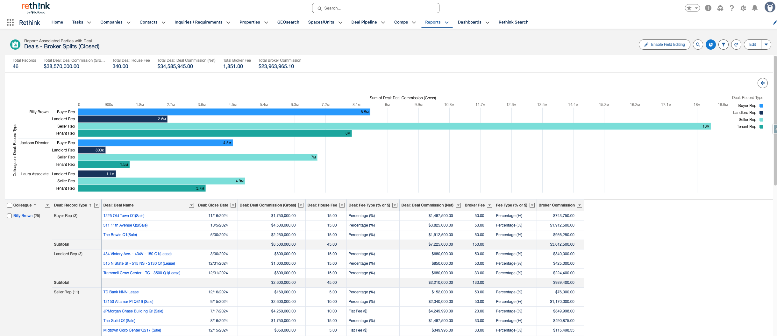Click Enable Field Editing button
777x336 pixels.
click(665, 45)
